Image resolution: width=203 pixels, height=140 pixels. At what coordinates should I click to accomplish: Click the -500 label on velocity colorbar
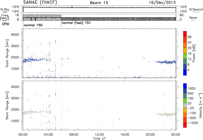pyautogui.click(x=192, y=118)
